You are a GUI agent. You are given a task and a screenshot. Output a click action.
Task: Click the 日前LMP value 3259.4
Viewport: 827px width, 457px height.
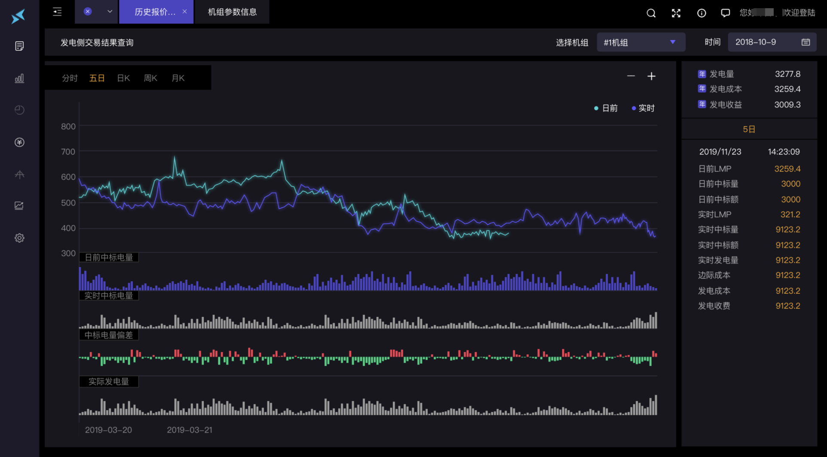click(x=787, y=169)
